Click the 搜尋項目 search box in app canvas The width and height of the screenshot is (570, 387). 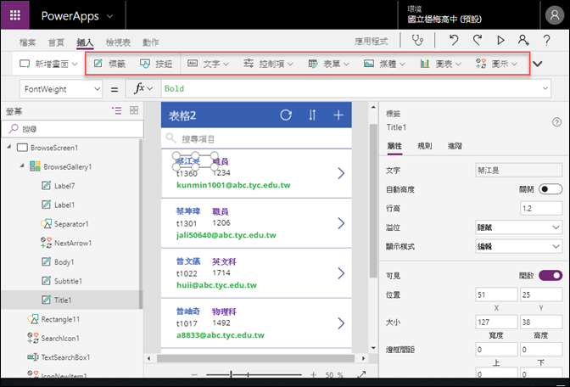click(x=256, y=138)
